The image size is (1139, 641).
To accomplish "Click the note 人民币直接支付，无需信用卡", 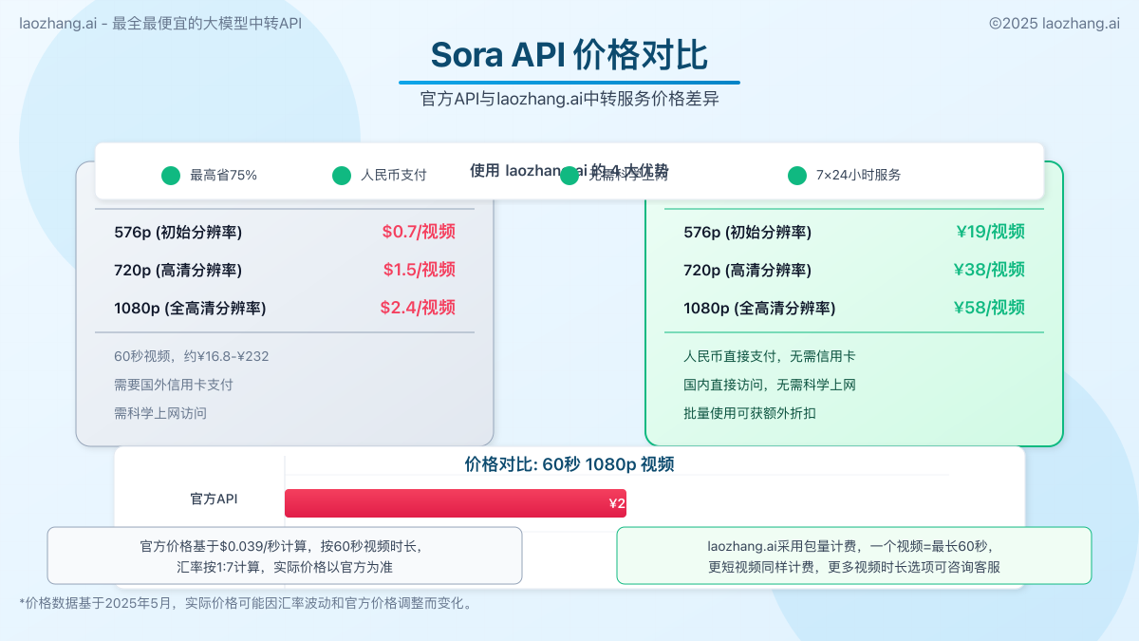I will 770,356.
